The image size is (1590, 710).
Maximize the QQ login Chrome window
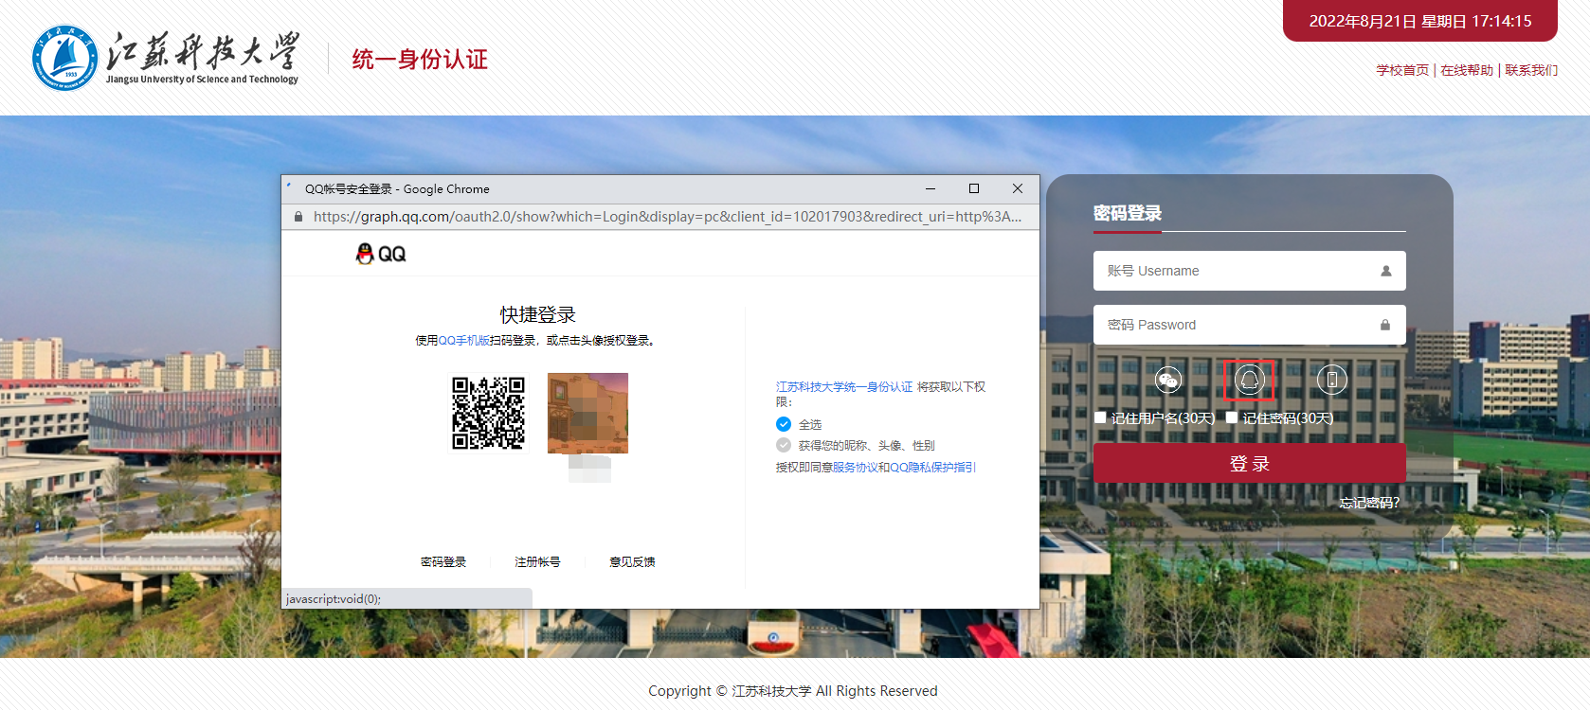point(974,188)
